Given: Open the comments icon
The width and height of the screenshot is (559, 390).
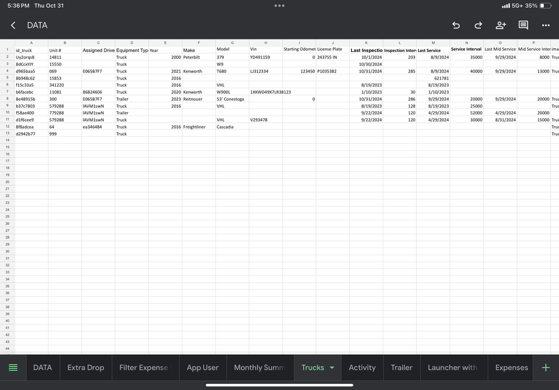Looking at the screenshot, I should (x=523, y=25).
